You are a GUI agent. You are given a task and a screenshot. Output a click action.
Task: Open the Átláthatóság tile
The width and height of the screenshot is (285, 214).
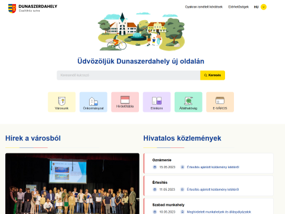[x=188, y=102]
